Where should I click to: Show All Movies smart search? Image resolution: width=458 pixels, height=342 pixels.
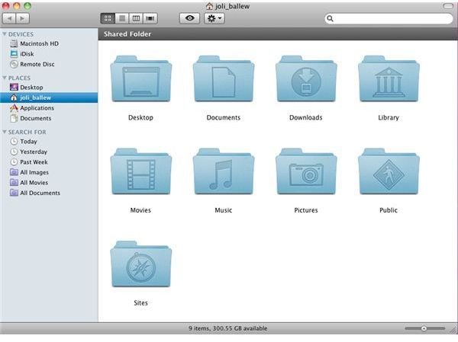pyautogui.click(x=49, y=183)
